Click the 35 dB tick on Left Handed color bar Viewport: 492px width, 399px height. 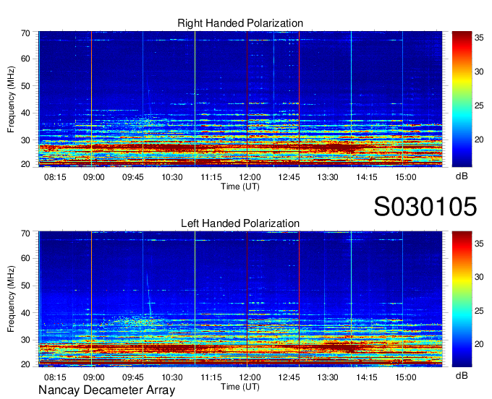point(479,243)
